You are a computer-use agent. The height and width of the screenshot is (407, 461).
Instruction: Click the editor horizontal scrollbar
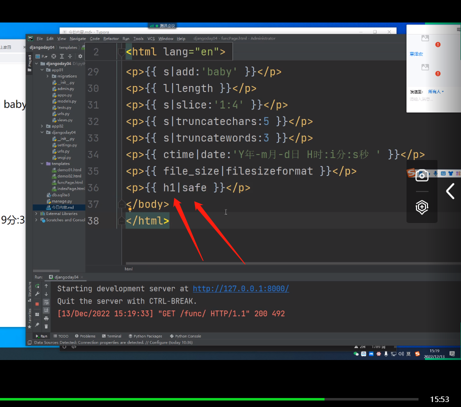[292, 263]
